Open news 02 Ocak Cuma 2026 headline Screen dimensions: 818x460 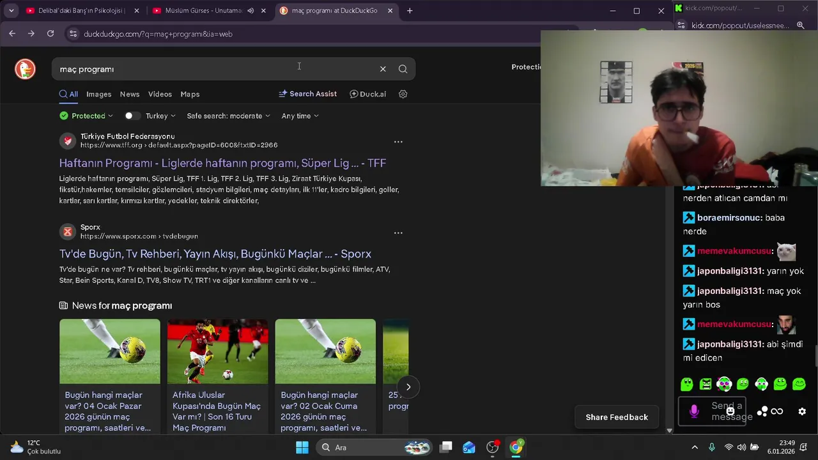(325, 411)
